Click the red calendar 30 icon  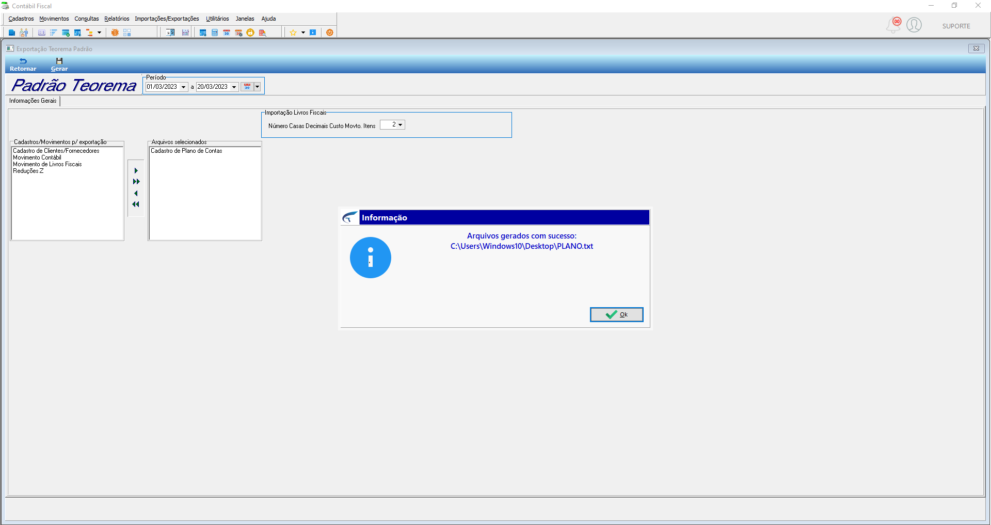point(227,33)
